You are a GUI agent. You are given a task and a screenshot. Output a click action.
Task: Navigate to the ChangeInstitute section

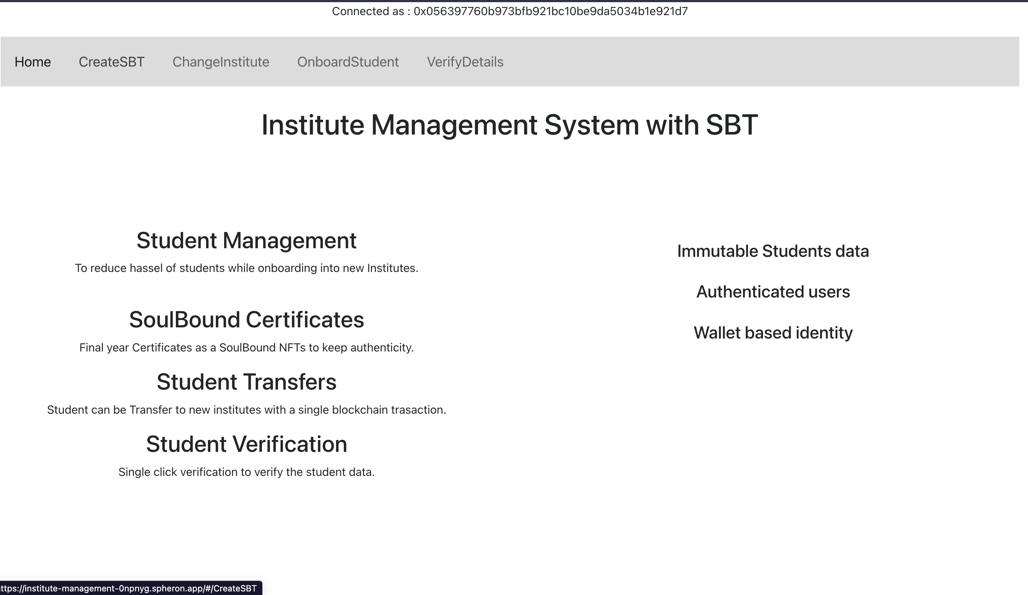(x=221, y=62)
